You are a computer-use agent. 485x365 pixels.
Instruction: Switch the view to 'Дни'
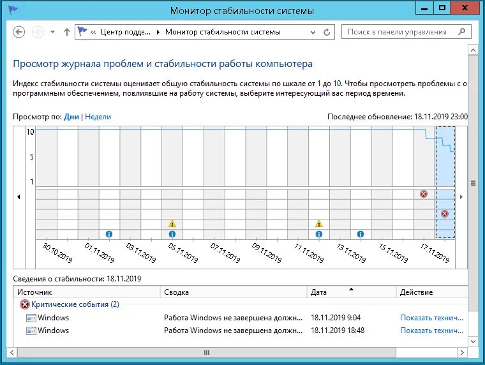[71, 117]
